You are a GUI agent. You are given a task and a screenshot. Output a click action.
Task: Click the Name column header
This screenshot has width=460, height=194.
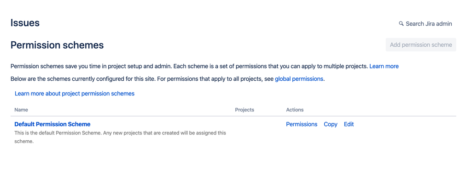(x=21, y=110)
